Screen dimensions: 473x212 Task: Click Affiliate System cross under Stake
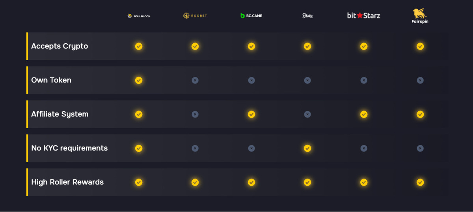[x=307, y=114]
